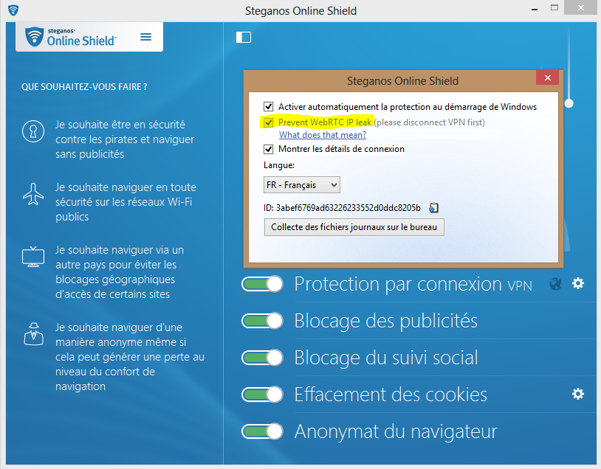Click the anonymous agent icon
Viewport: 601px width, 469px height.
(x=33, y=334)
